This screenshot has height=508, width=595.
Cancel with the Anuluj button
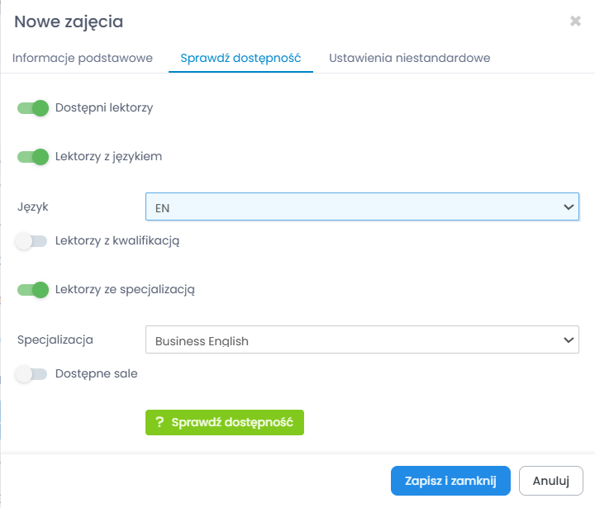point(551,481)
